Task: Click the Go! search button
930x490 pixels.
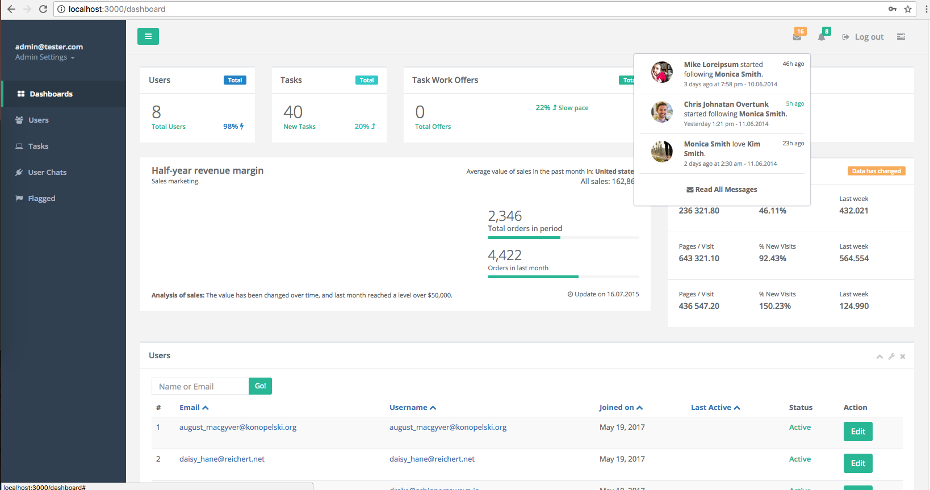Action: point(260,386)
